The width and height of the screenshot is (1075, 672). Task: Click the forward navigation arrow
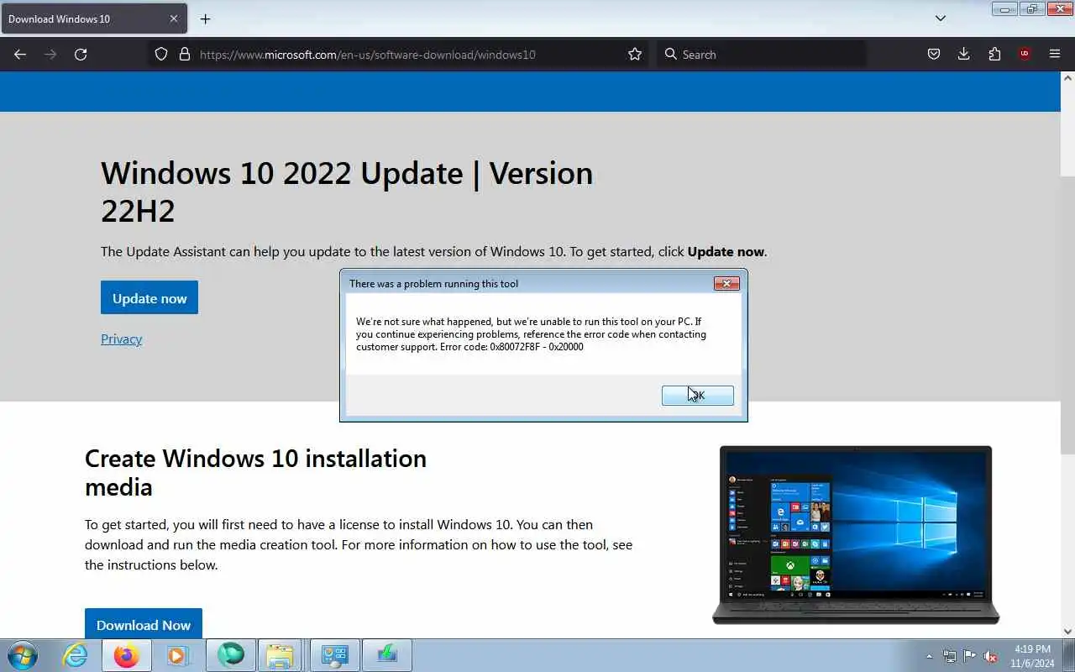(x=50, y=55)
